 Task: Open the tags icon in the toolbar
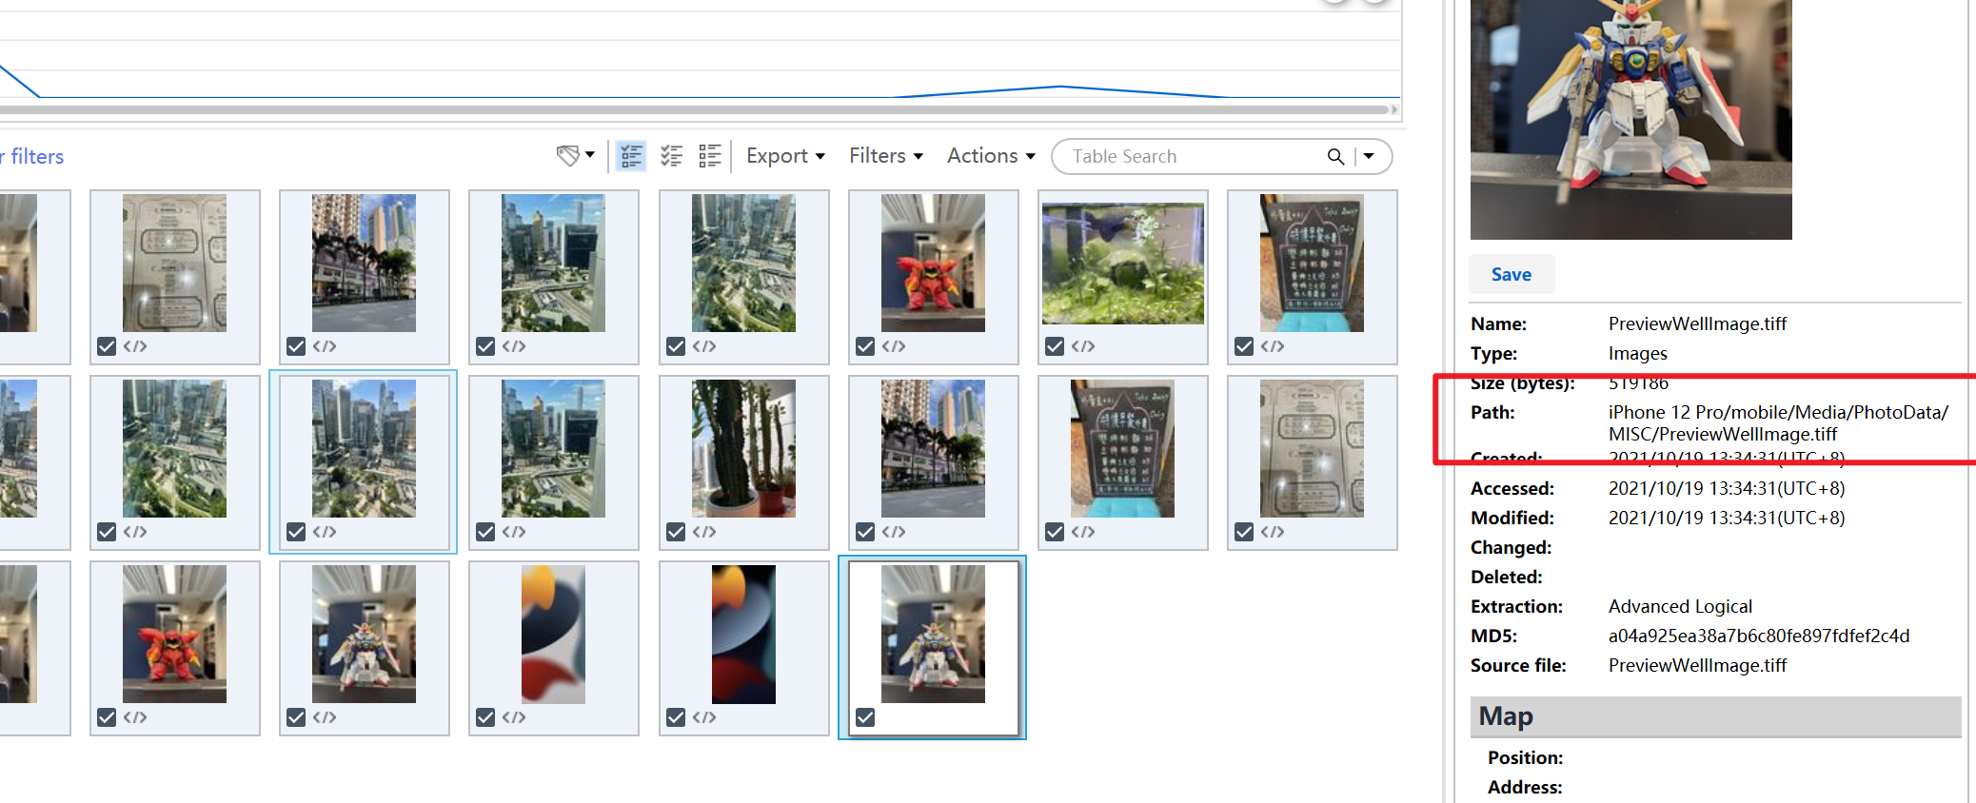coord(568,156)
